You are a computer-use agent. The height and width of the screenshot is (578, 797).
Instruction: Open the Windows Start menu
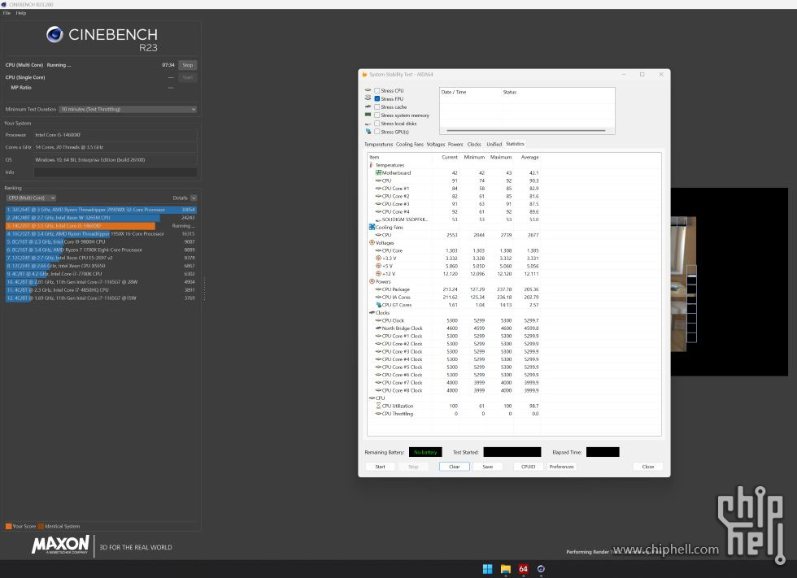(487, 569)
